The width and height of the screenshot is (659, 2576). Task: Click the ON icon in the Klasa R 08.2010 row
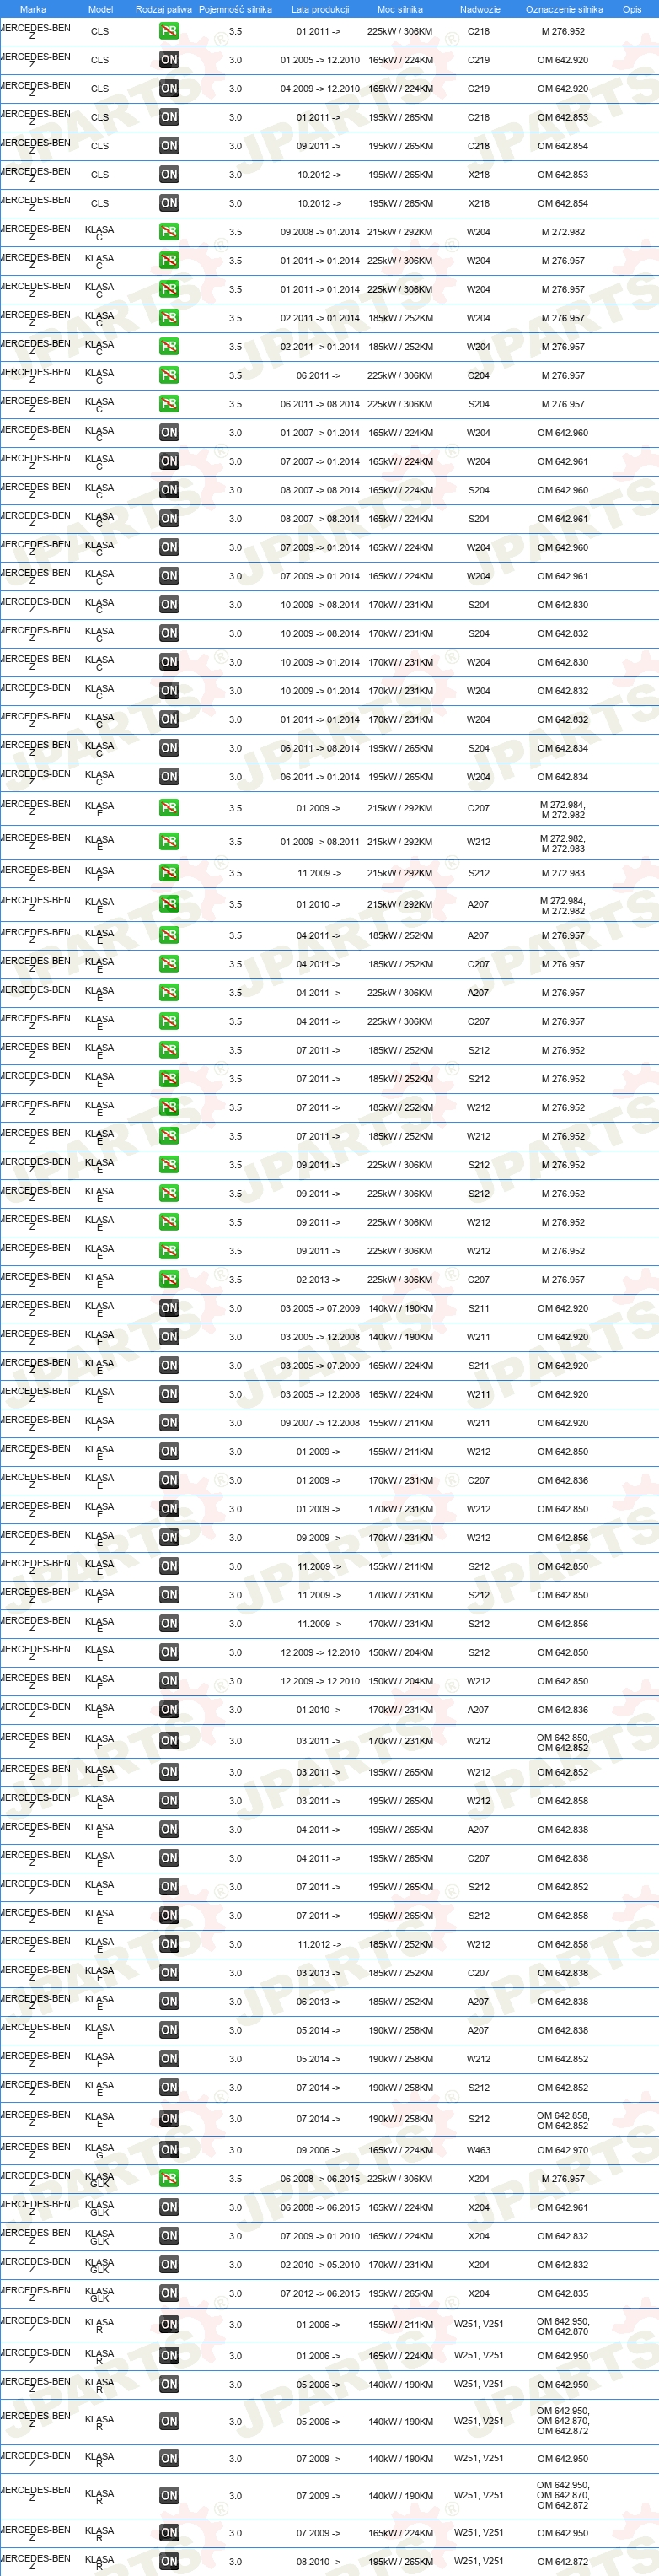[169, 2561]
